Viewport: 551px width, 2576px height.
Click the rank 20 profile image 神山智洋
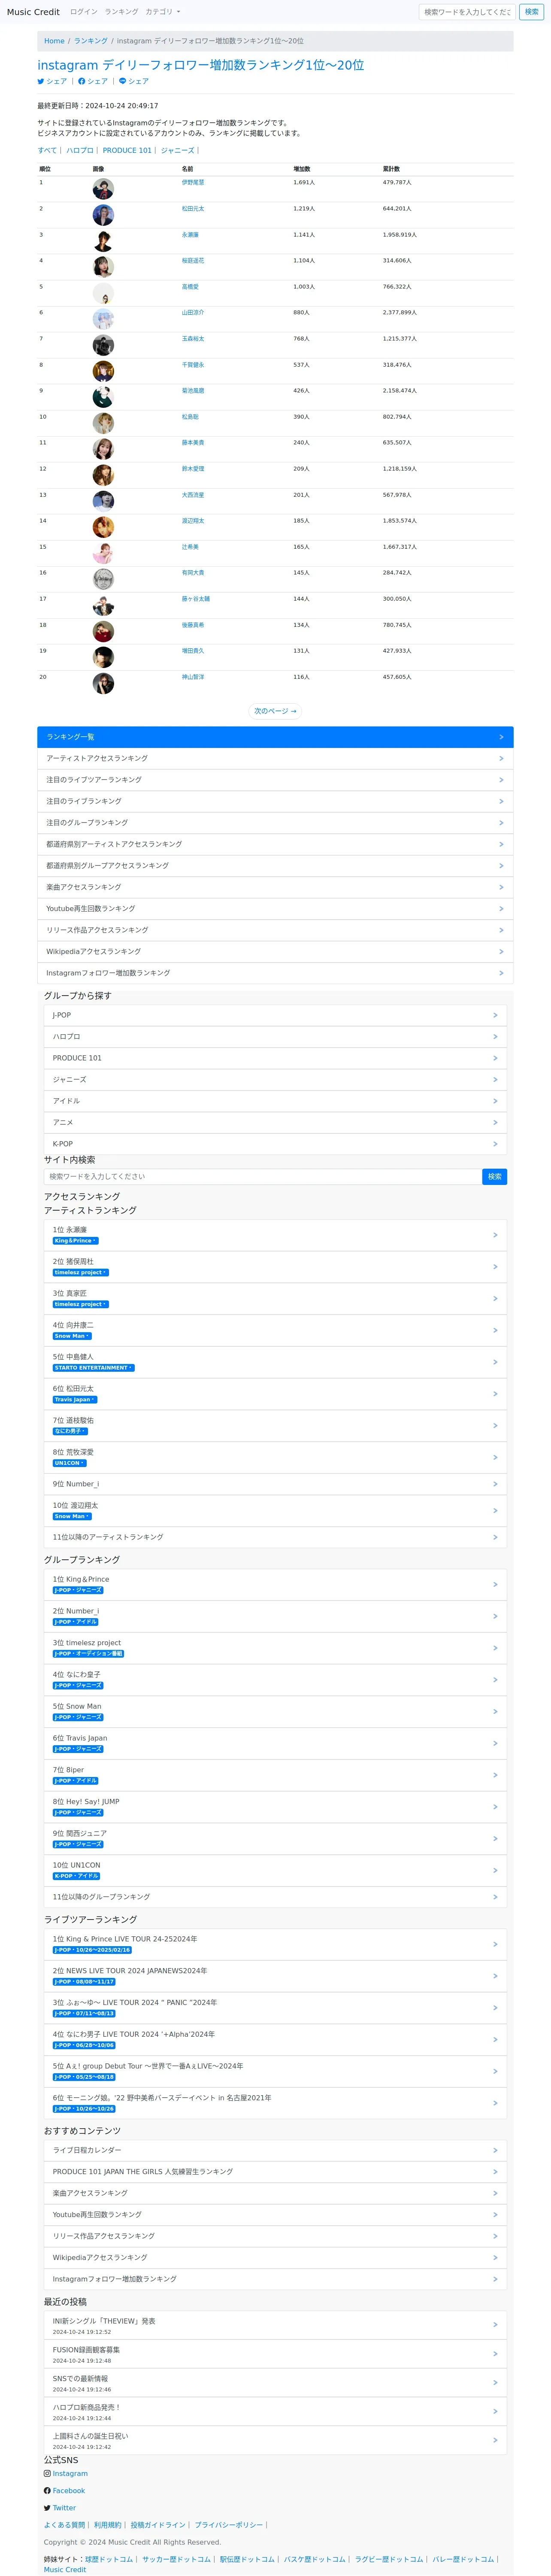coord(103,683)
